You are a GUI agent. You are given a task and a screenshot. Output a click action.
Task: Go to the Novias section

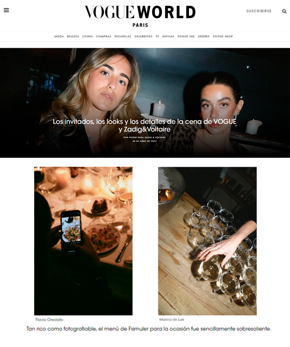tap(168, 36)
